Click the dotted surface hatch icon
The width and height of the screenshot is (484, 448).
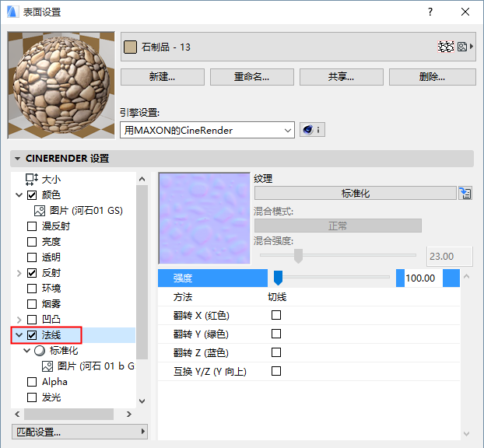point(446,47)
